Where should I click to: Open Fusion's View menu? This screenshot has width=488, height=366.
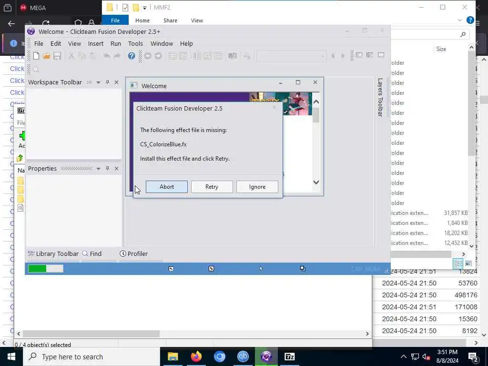point(74,43)
